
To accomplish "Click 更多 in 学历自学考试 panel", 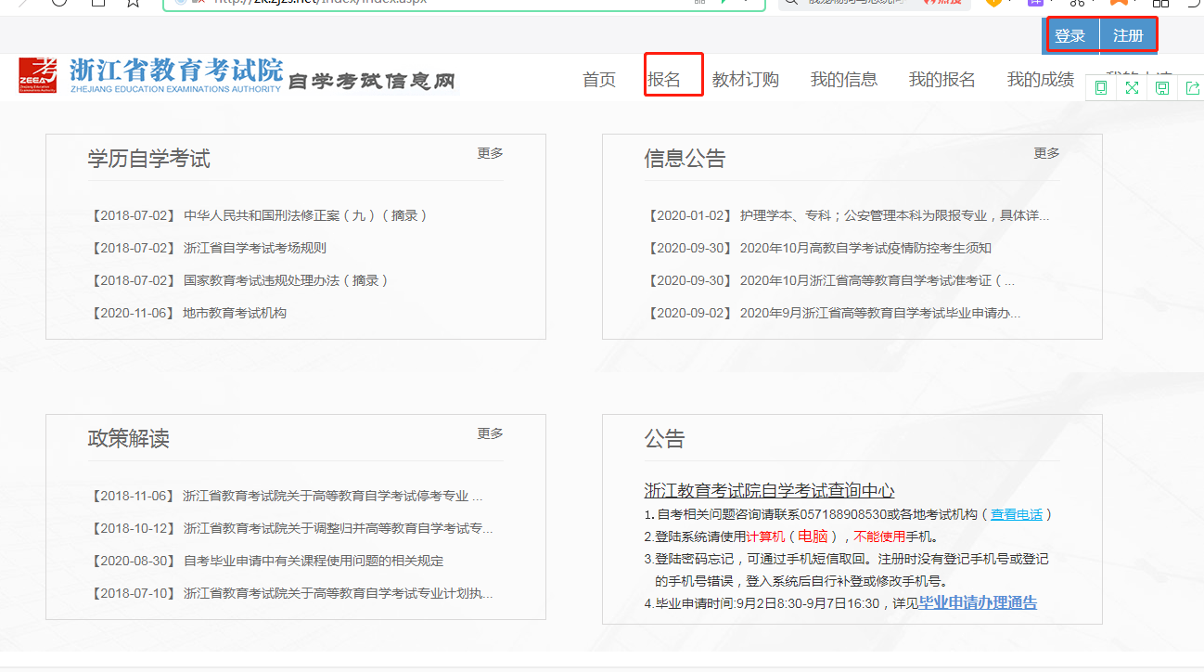I will tap(491, 153).
